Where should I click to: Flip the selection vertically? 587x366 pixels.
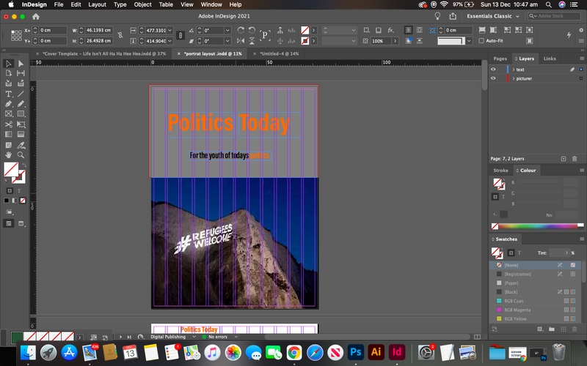252,41
